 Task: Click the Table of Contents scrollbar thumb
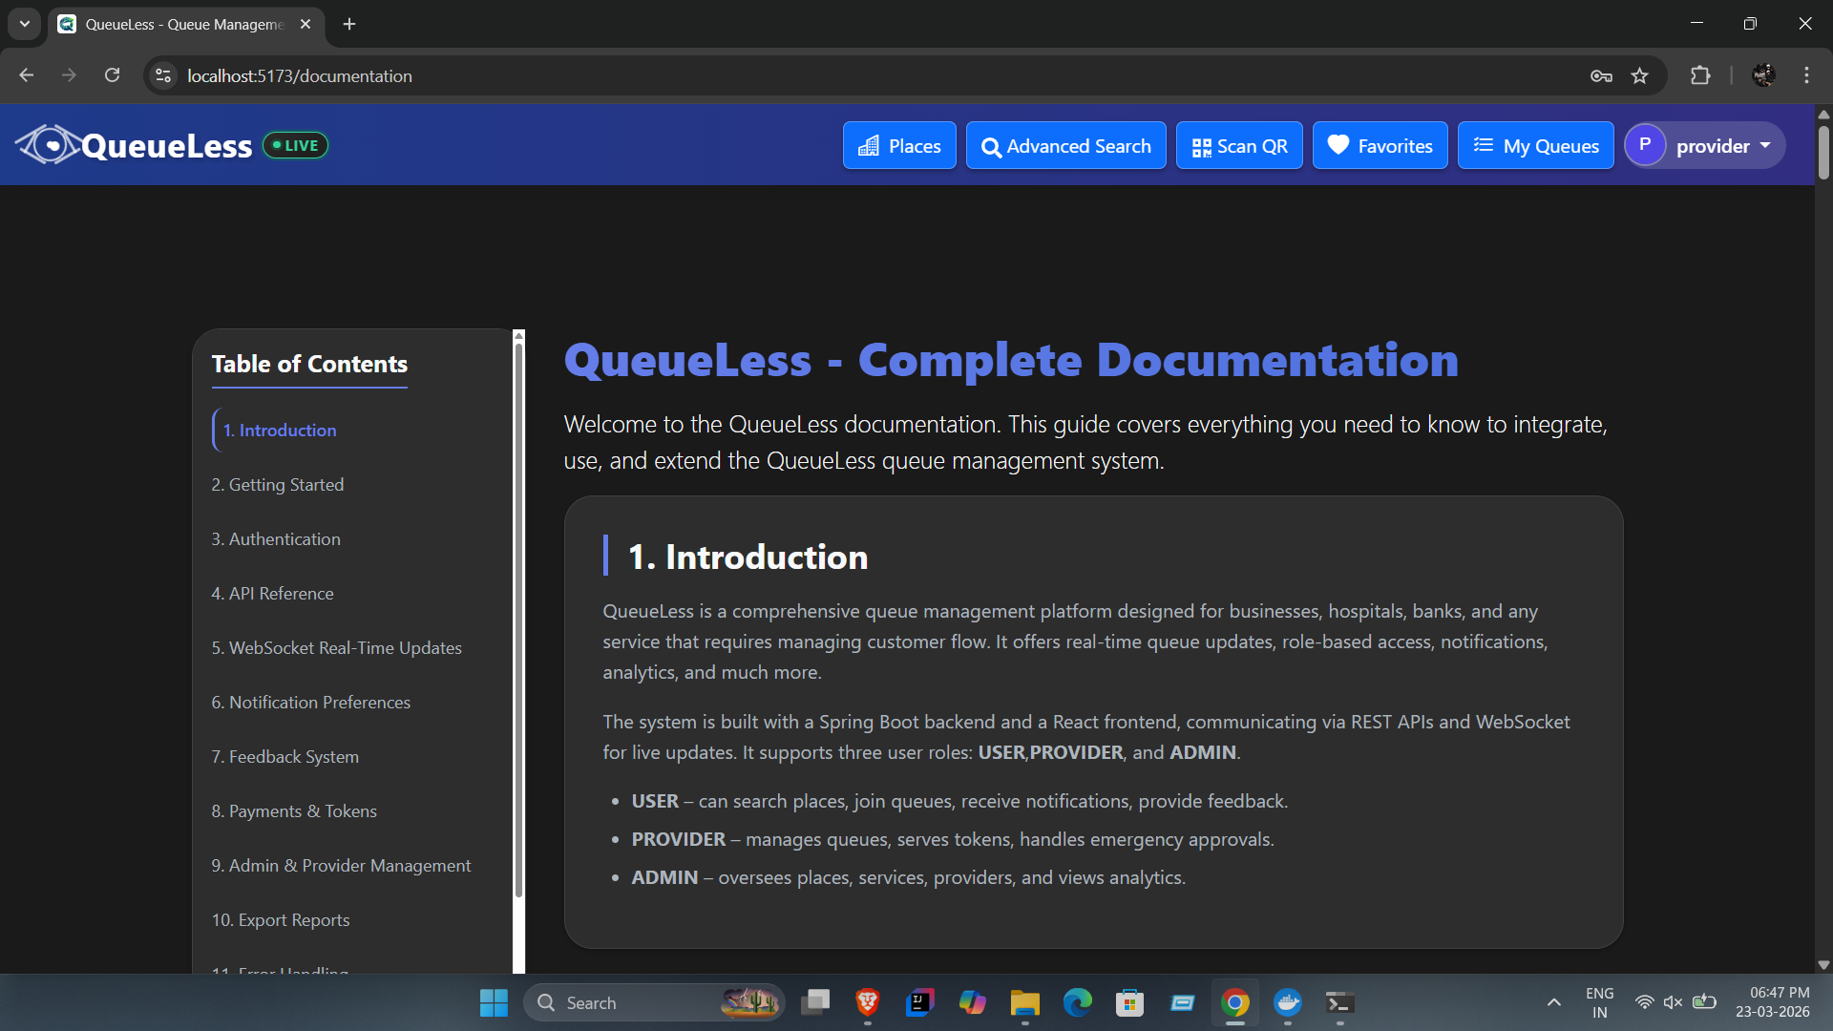coord(519,621)
